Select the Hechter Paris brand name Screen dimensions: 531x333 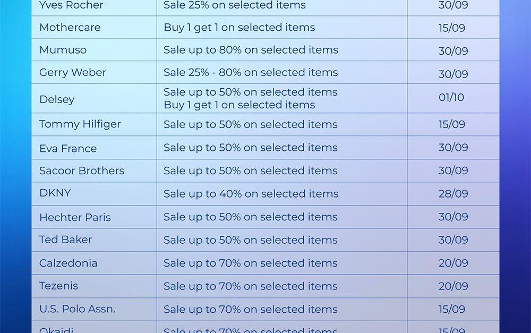click(x=75, y=217)
